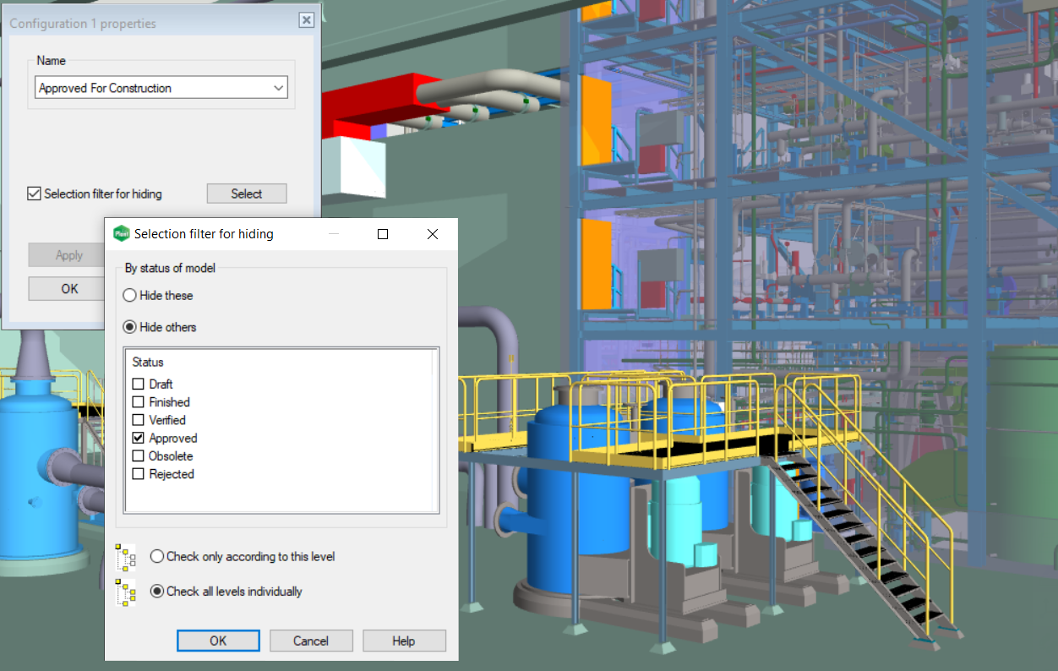Uncheck the Approved status checkbox
This screenshot has width=1058, height=671.
(139, 439)
